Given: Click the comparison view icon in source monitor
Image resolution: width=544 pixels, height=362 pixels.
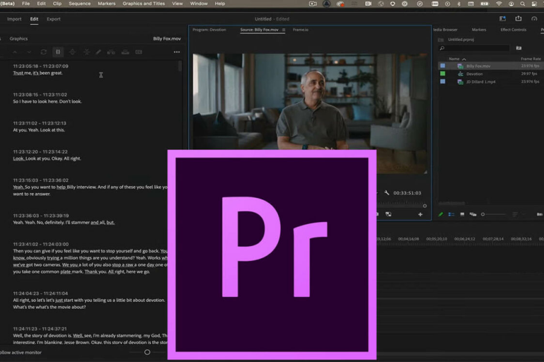Looking at the screenshot, I should (389, 214).
